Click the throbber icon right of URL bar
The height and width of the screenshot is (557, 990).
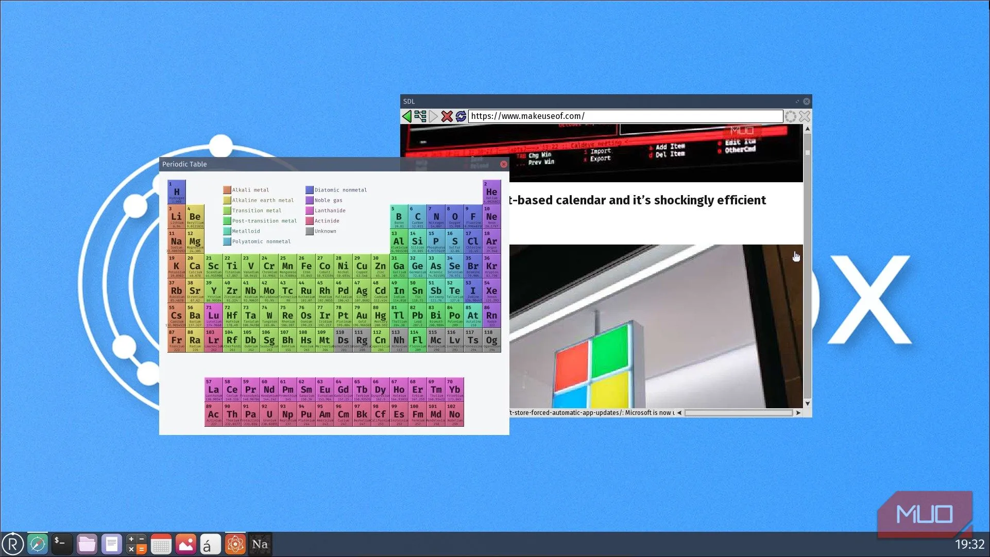[x=791, y=116]
